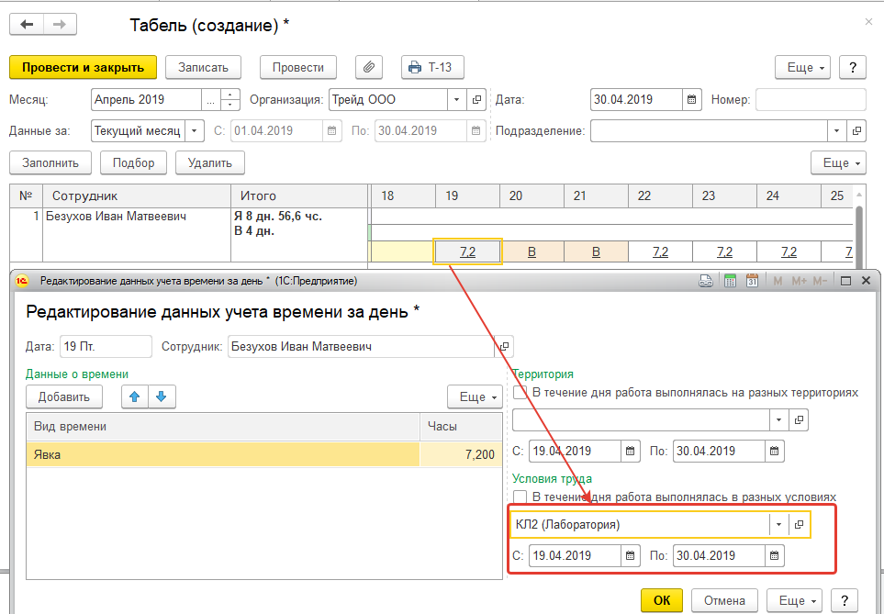Image resolution: width=884 pixels, height=614 pixels.
Task: Click move row down blue arrow
Action: [162, 396]
